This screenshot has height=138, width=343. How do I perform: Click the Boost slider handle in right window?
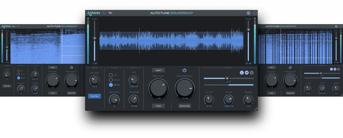pyautogui.click(x=336, y=39)
